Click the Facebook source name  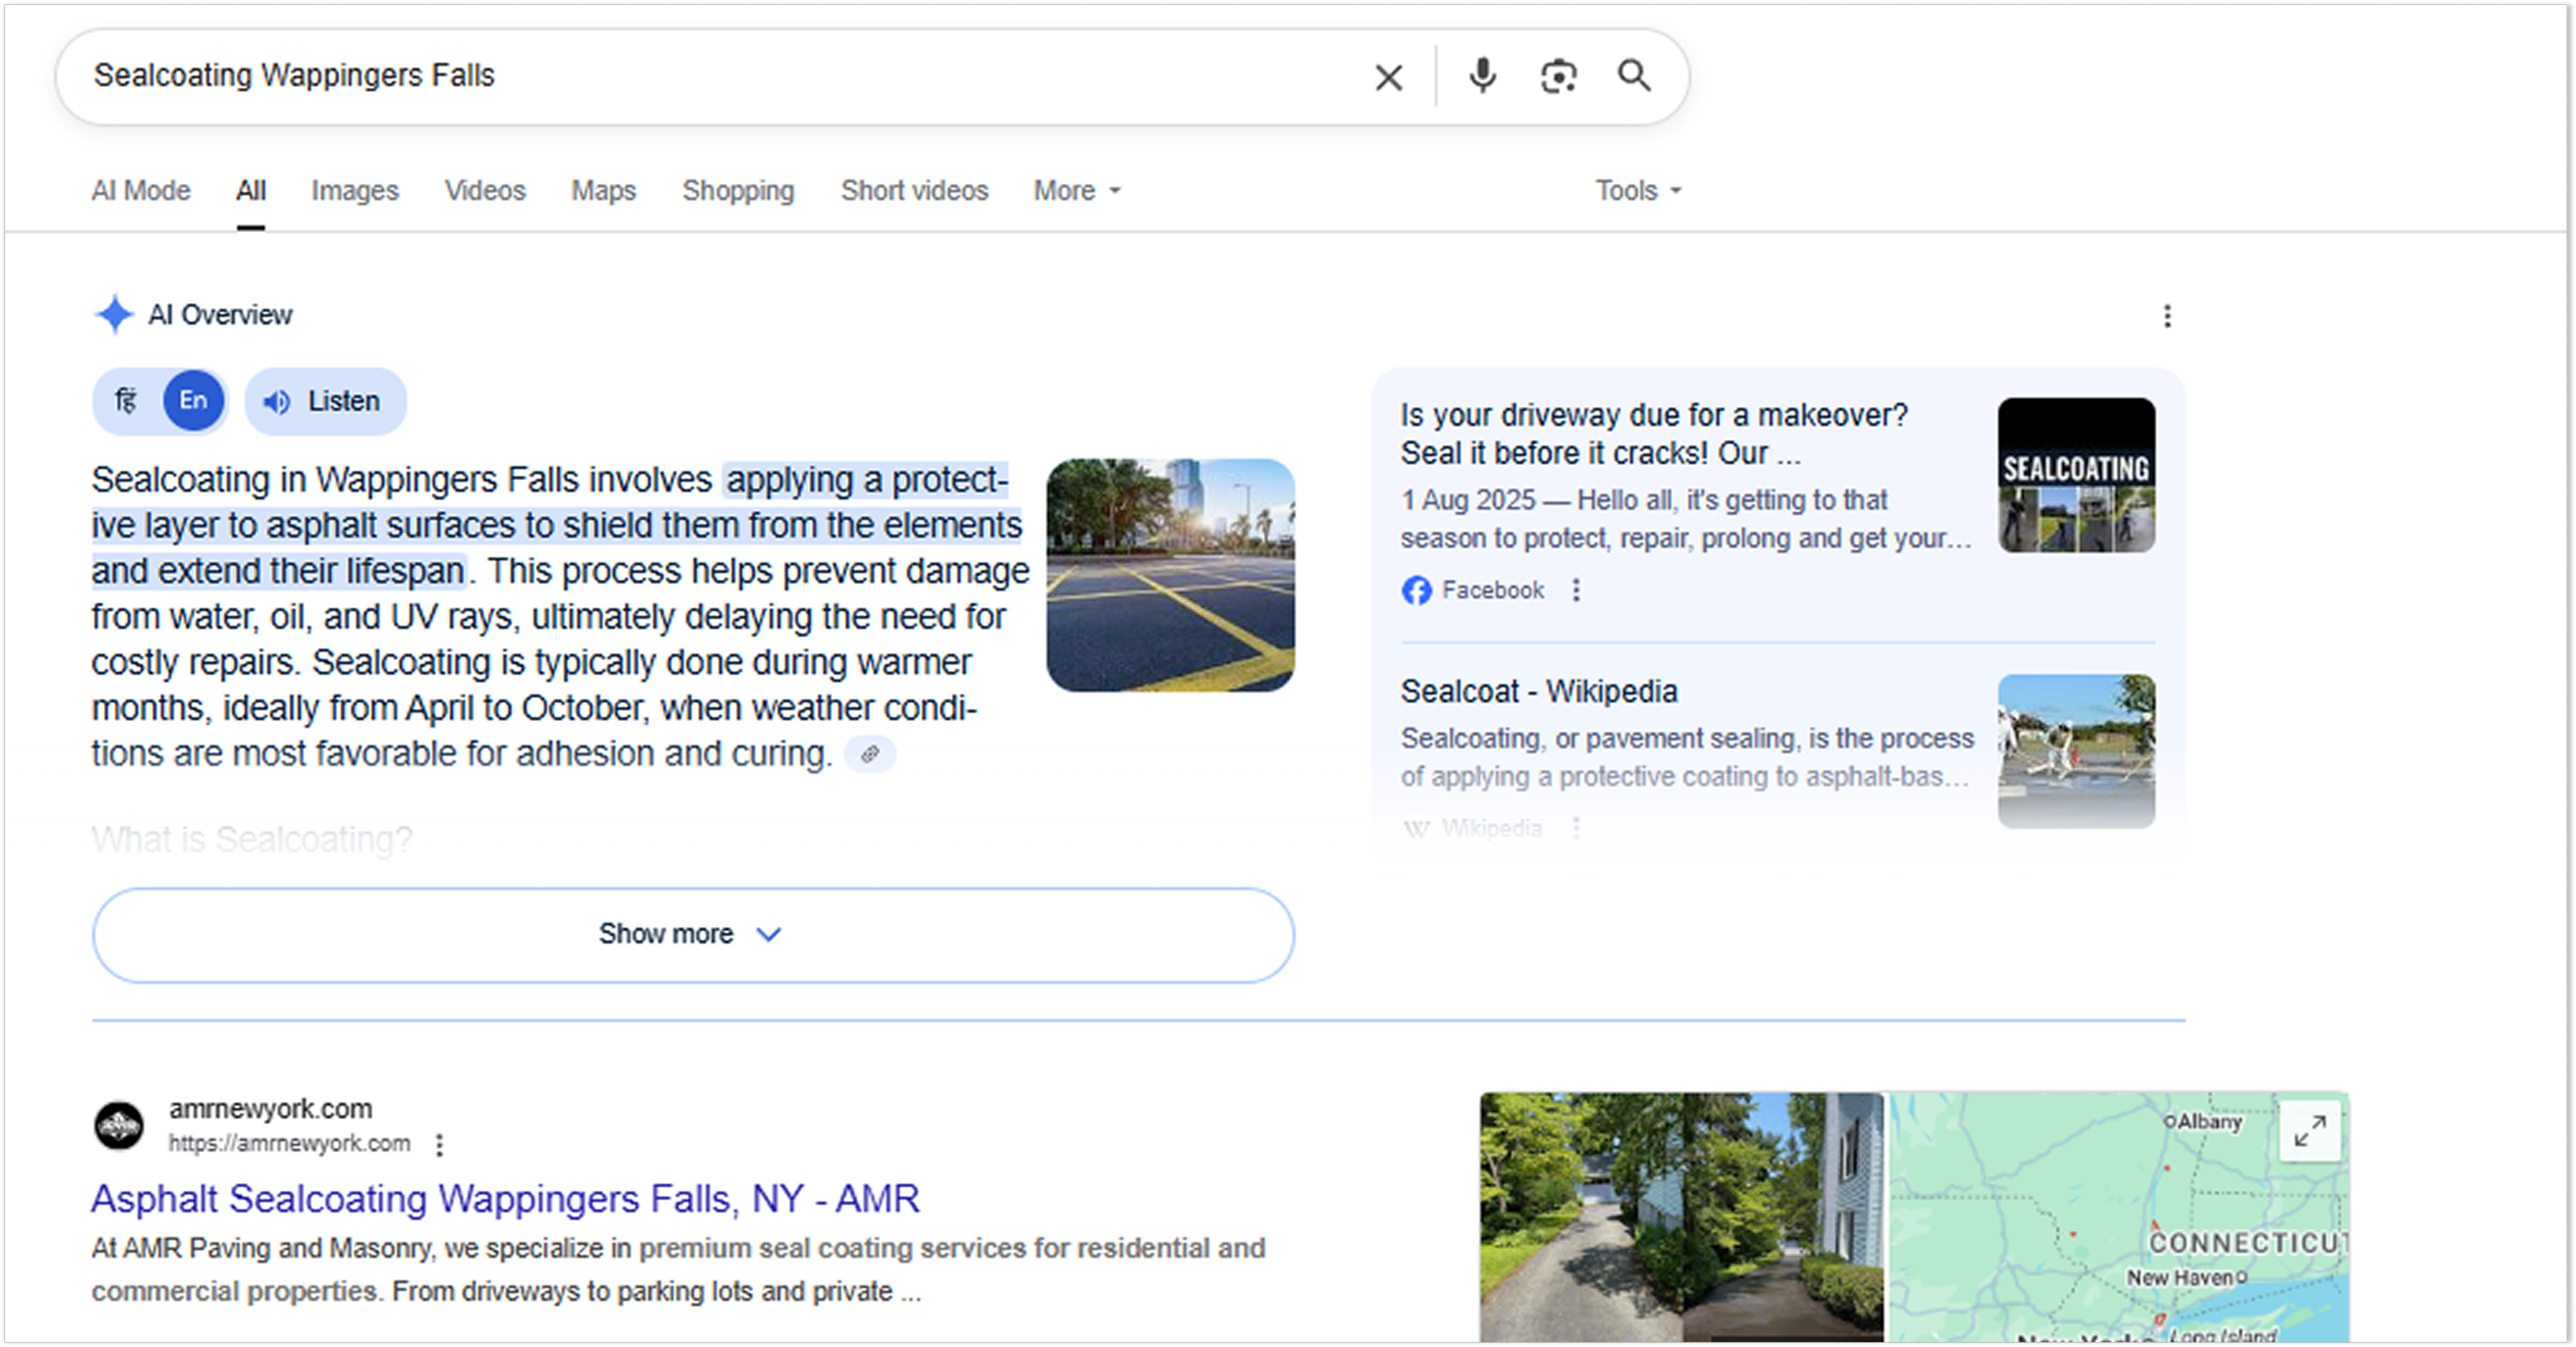[x=1493, y=590]
